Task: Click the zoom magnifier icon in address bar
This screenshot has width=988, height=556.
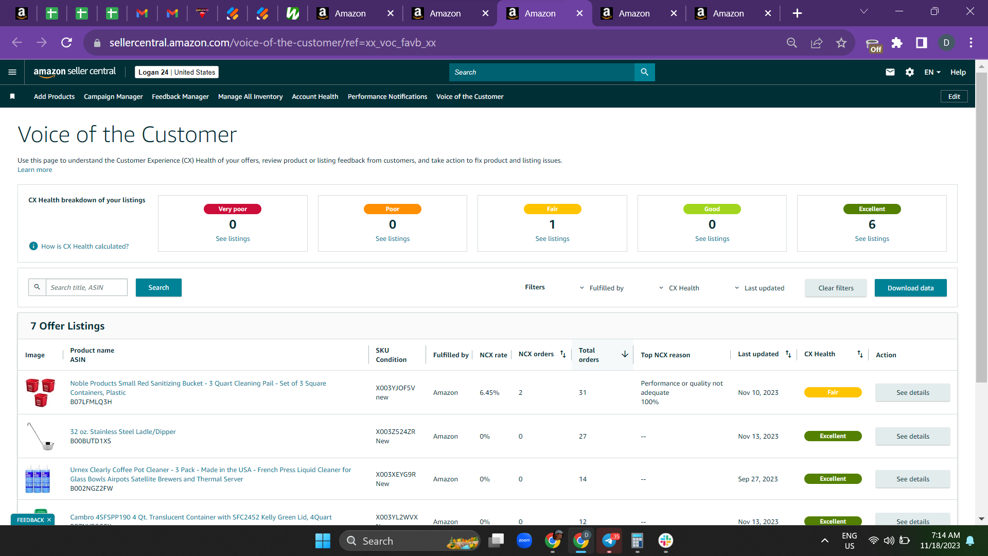Action: click(792, 43)
